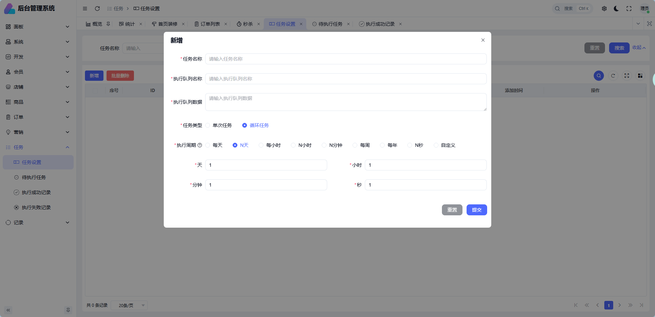Click the 任务名称 input field in the dialog

point(345,59)
